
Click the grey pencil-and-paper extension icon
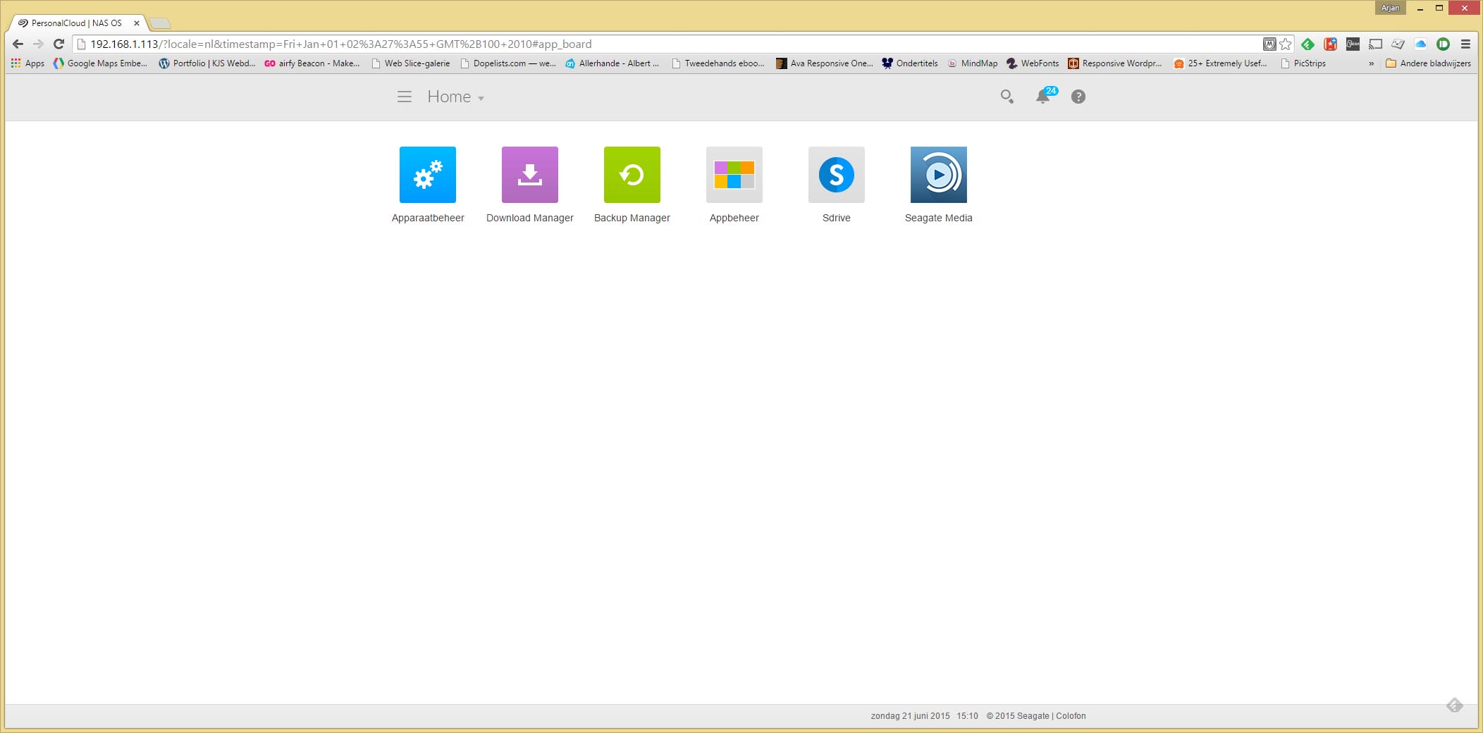coord(1398,44)
